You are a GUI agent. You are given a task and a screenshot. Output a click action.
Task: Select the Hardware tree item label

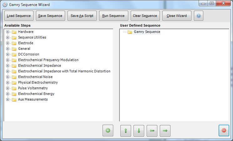pyautogui.click(x=26, y=32)
